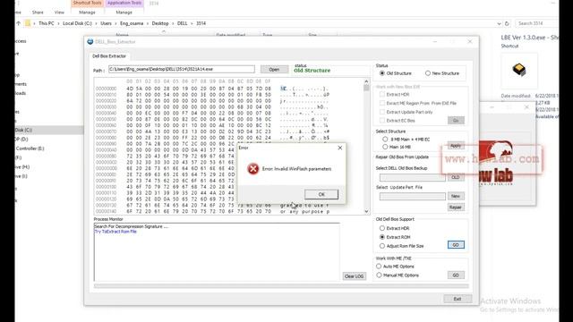The width and height of the screenshot is (573, 322).
Task: Open the View tab in Explorer
Action: pyautogui.click(x=59, y=13)
